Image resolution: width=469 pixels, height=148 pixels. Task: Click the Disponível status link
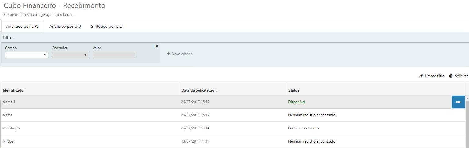tap(297, 102)
